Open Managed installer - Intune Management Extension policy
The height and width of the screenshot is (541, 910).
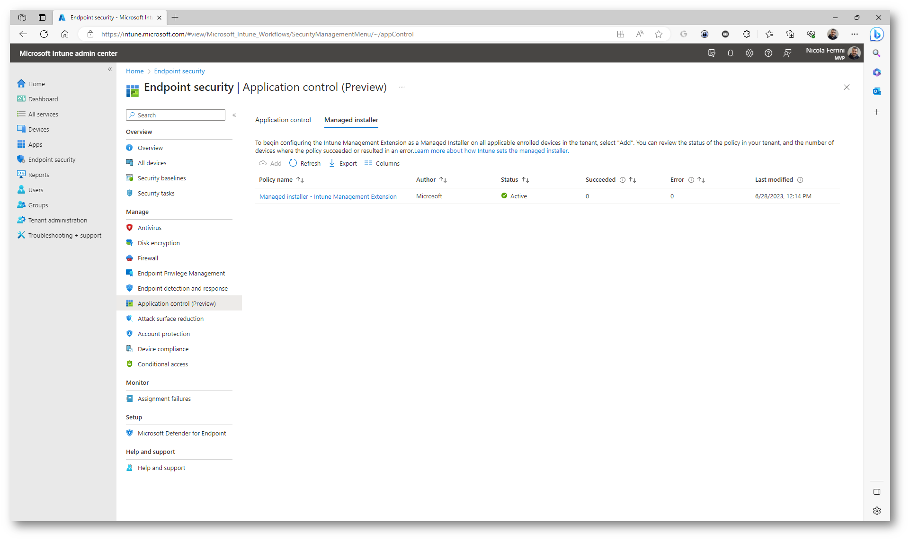(328, 196)
